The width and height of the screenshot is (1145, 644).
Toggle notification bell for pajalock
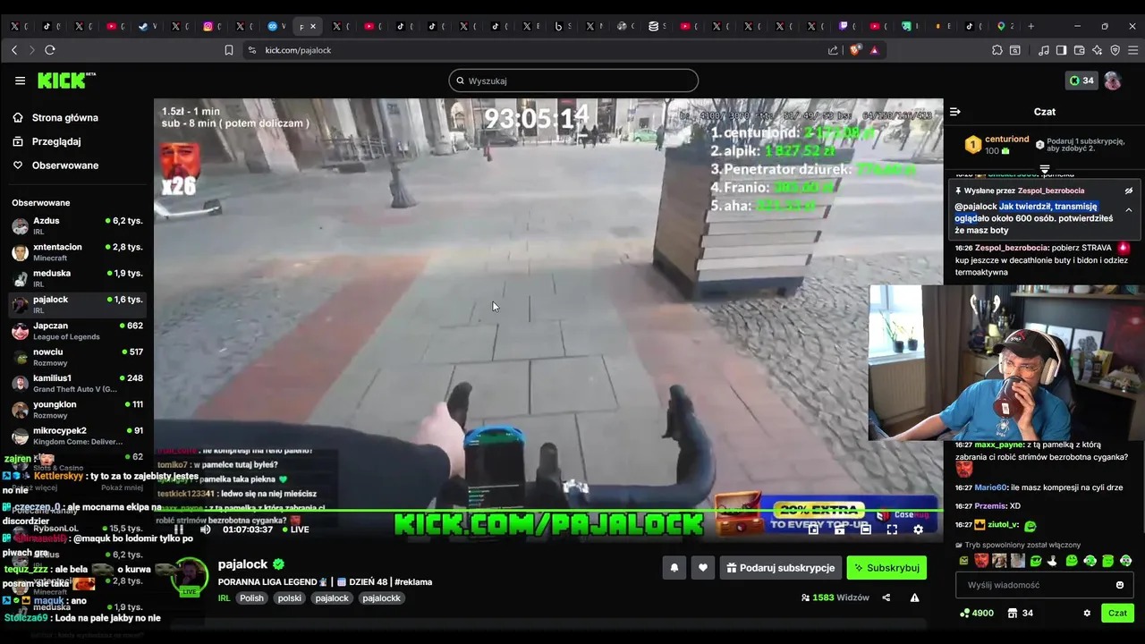(x=674, y=568)
